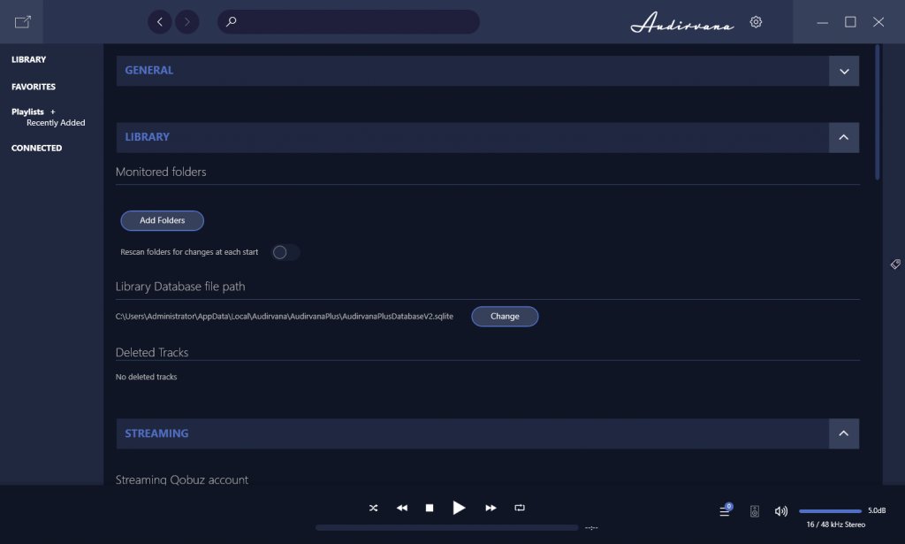Open the play queue list icon

(725, 510)
